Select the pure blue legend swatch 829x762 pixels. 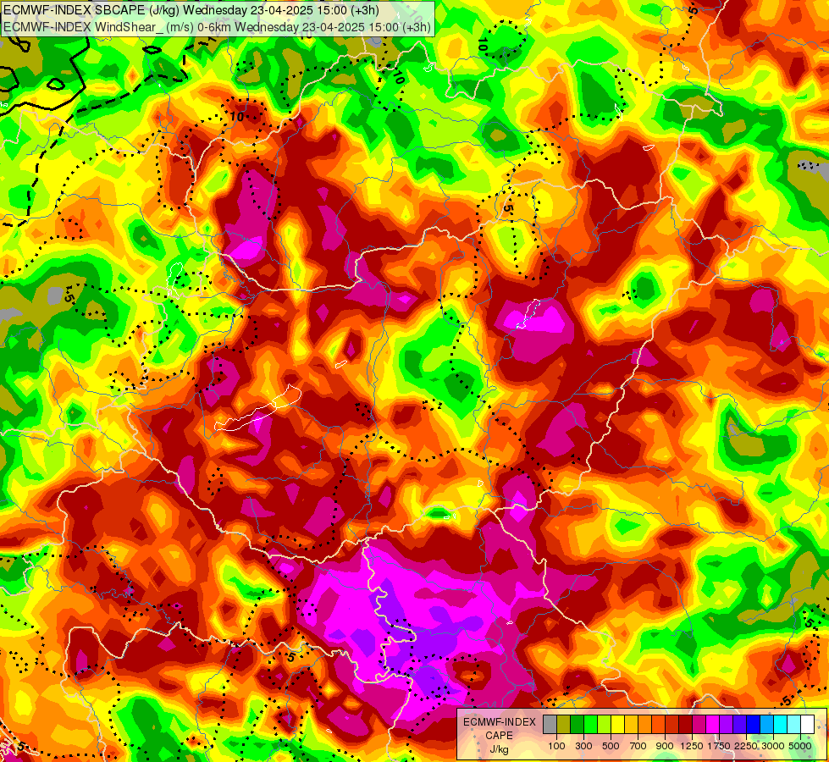(754, 724)
